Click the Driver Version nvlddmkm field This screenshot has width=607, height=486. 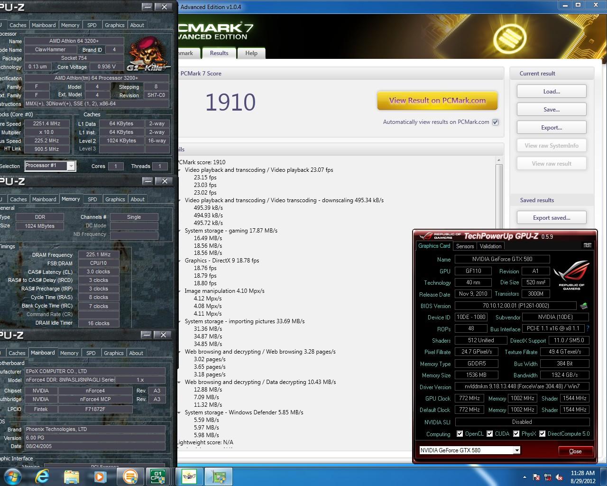522,387
